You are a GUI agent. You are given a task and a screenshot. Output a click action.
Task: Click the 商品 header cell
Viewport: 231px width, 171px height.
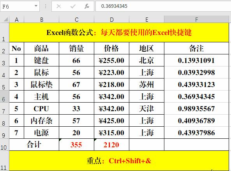[41, 48]
